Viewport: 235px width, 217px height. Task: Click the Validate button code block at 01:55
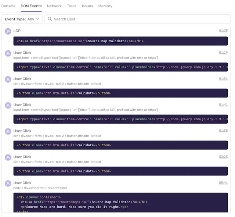tap(120, 145)
